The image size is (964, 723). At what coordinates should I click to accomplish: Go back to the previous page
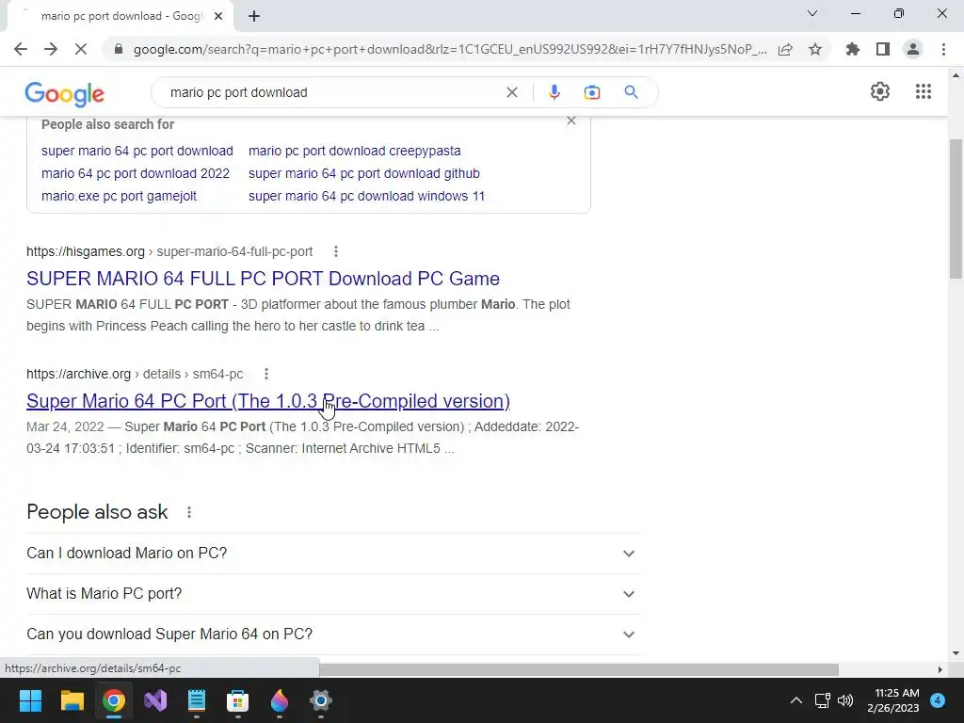(21, 49)
